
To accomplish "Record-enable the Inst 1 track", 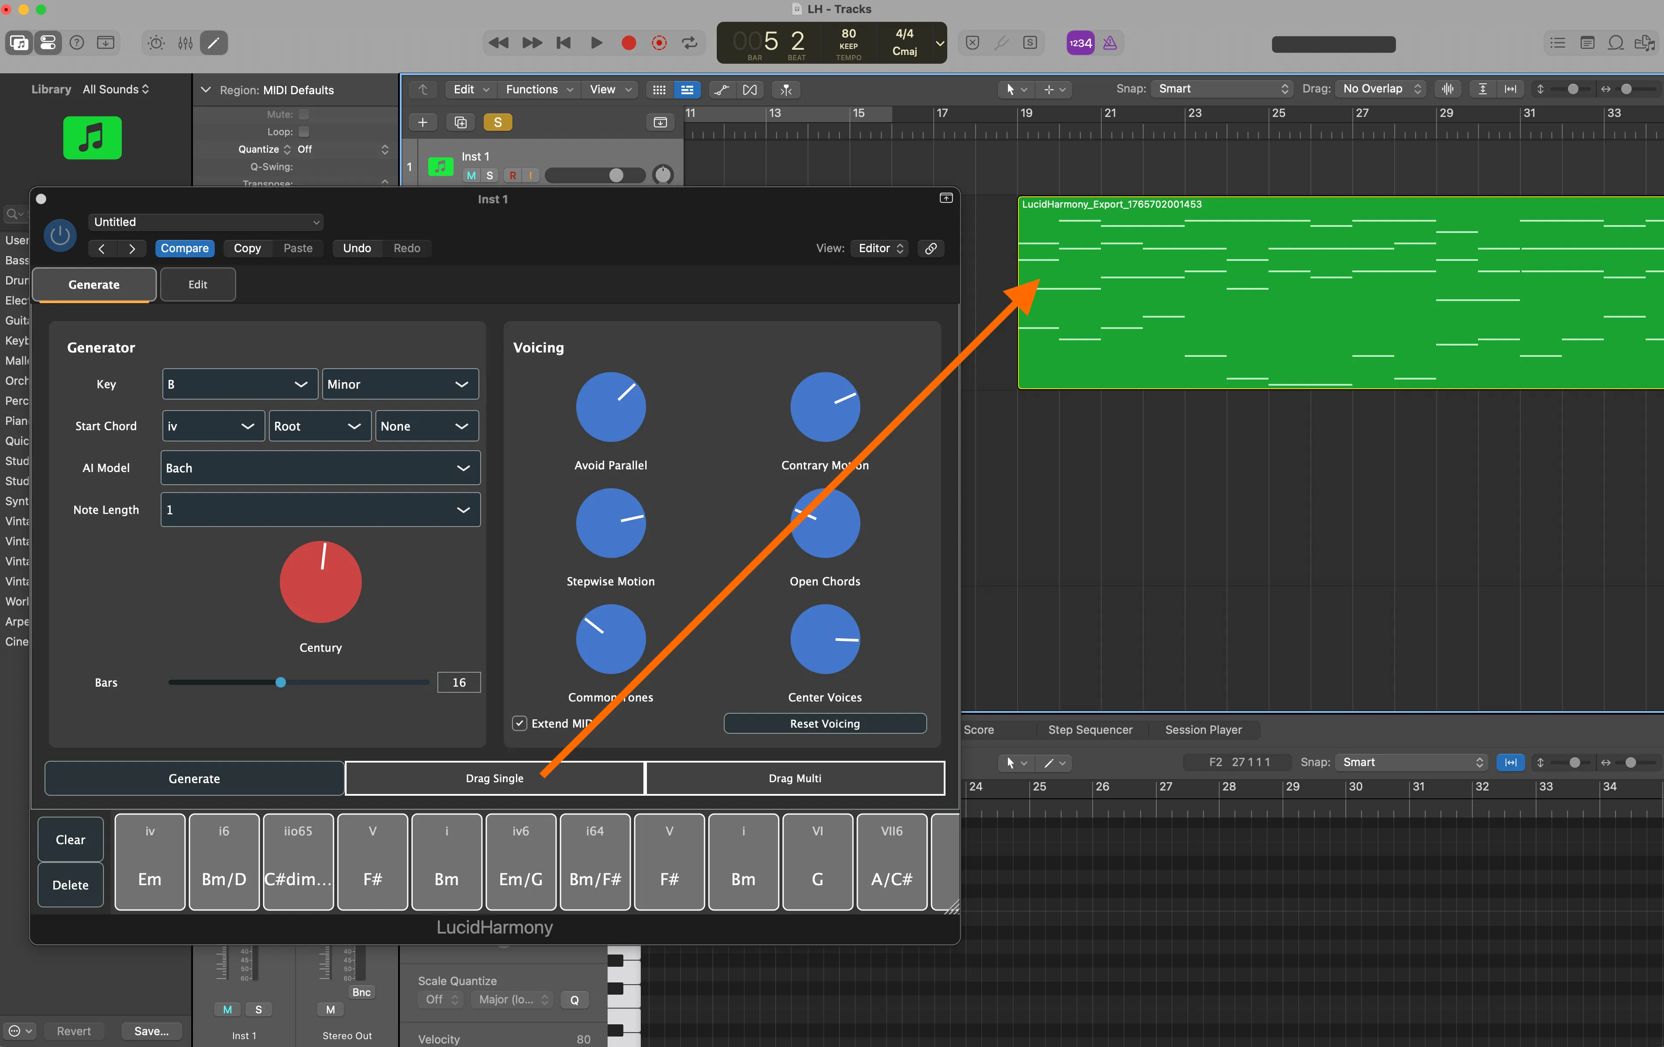I will (x=513, y=175).
